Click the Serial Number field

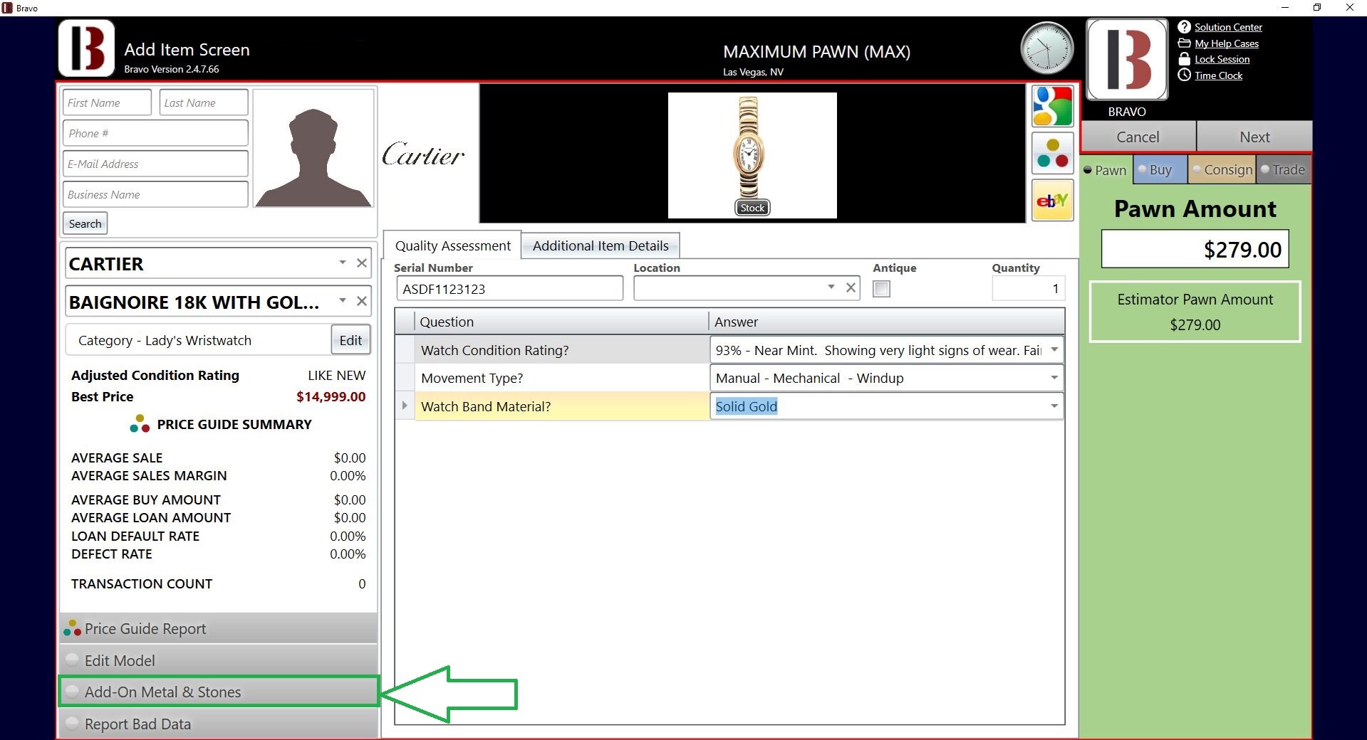click(x=509, y=288)
